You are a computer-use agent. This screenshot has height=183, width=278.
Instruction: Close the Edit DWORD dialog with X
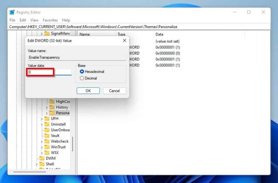coord(124,41)
